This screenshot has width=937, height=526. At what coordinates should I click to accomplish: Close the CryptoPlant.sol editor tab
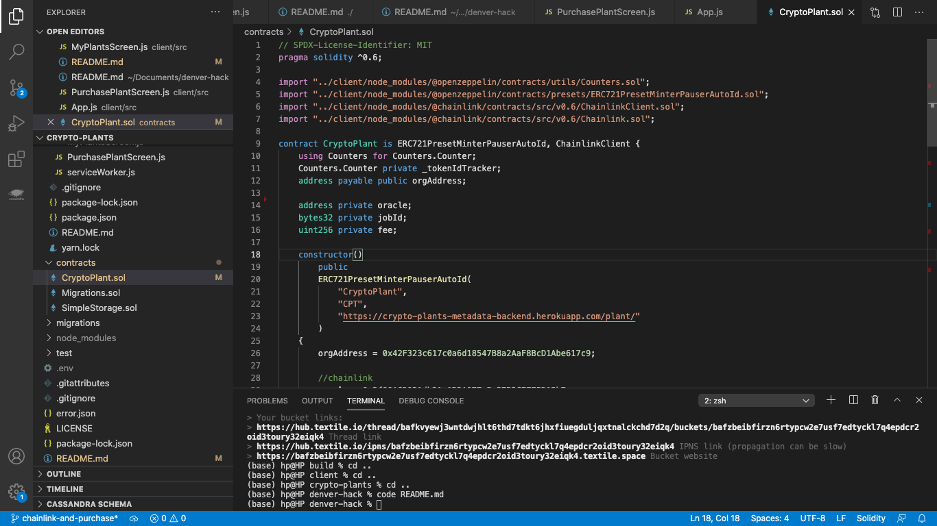point(852,12)
